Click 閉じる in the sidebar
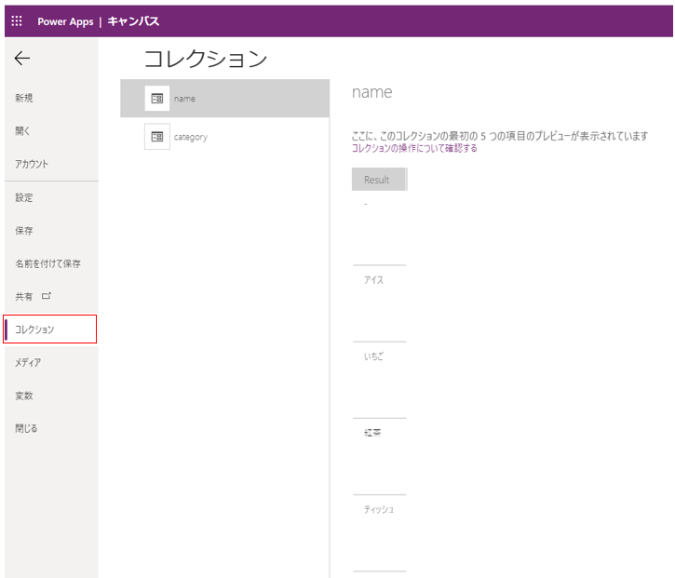The height and width of the screenshot is (578, 675). click(x=26, y=428)
